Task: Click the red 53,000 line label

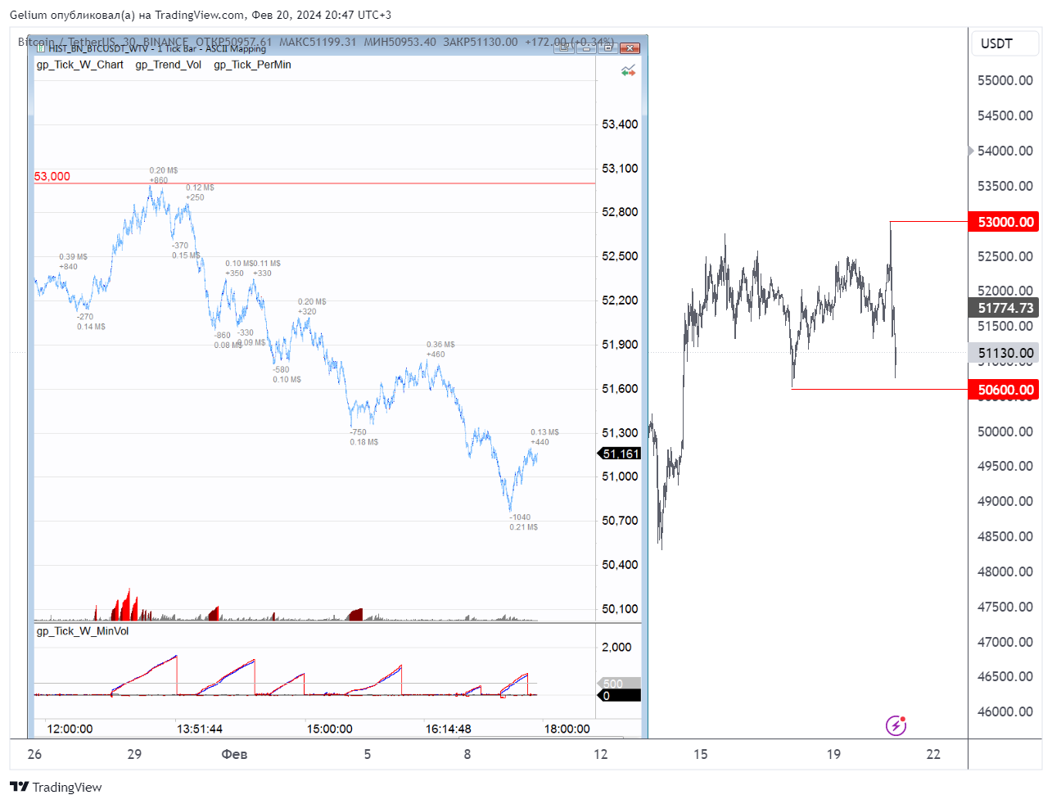Action: pos(52,176)
